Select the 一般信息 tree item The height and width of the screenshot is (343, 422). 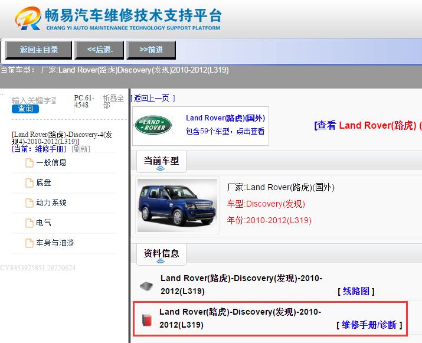(x=51, y=162)
